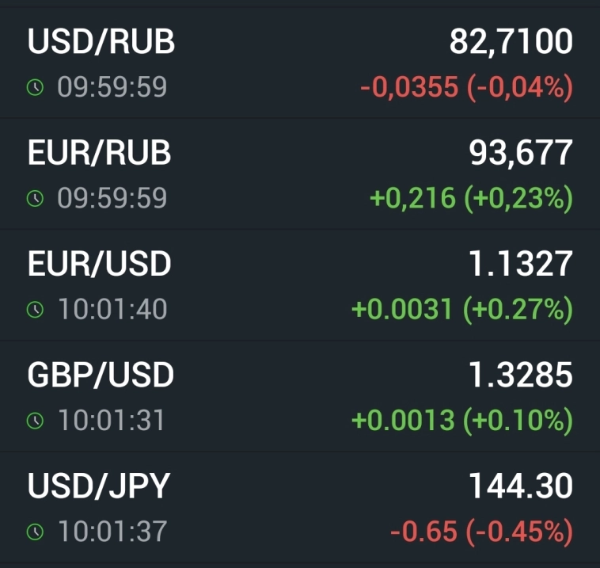Click the EUR/RUB price 93,677
The image size is (600, 568).
[x=520, y=153]
